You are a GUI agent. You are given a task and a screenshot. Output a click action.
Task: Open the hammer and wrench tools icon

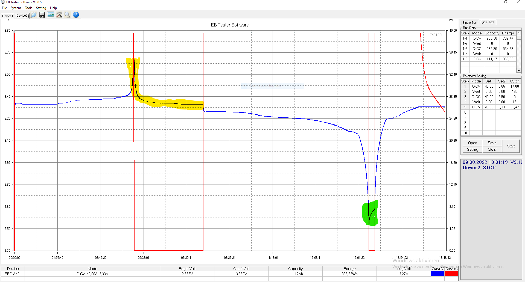pyautogui.click(x=59, y=15)
